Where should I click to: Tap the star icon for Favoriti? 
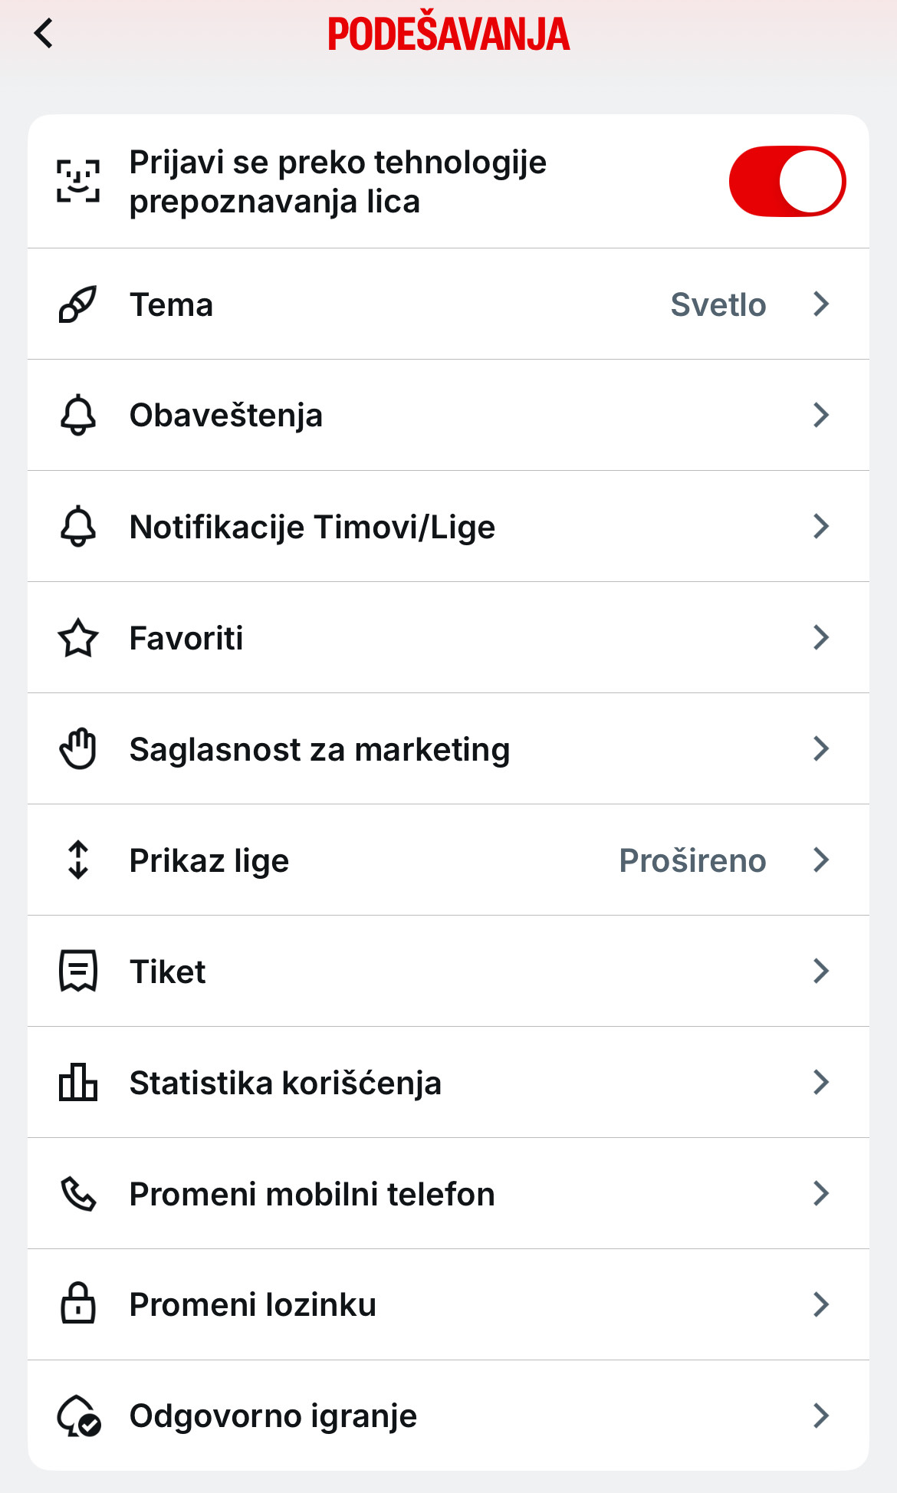pyautogui.click(x=78, y=638)
